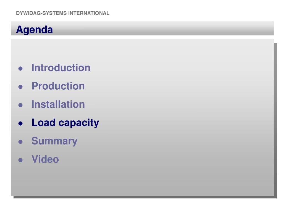Select the 'Summary' agenda item
The height and width of the screenshot is (207, 283).
click(54, 141)
